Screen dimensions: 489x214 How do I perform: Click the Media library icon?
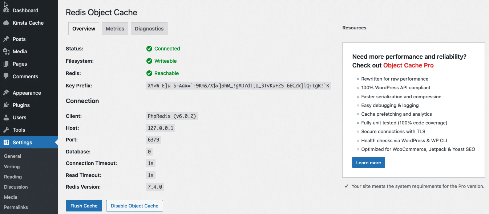(6, 52)
